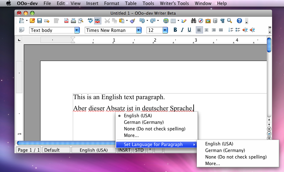
Task: Choose German (Germany) in the submenu
Action: 225,150
